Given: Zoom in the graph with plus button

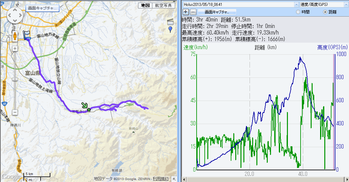Looking at the screenshot, I should [x=186, y=12].
